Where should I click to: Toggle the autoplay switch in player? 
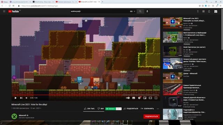click(x=128, y=98)
